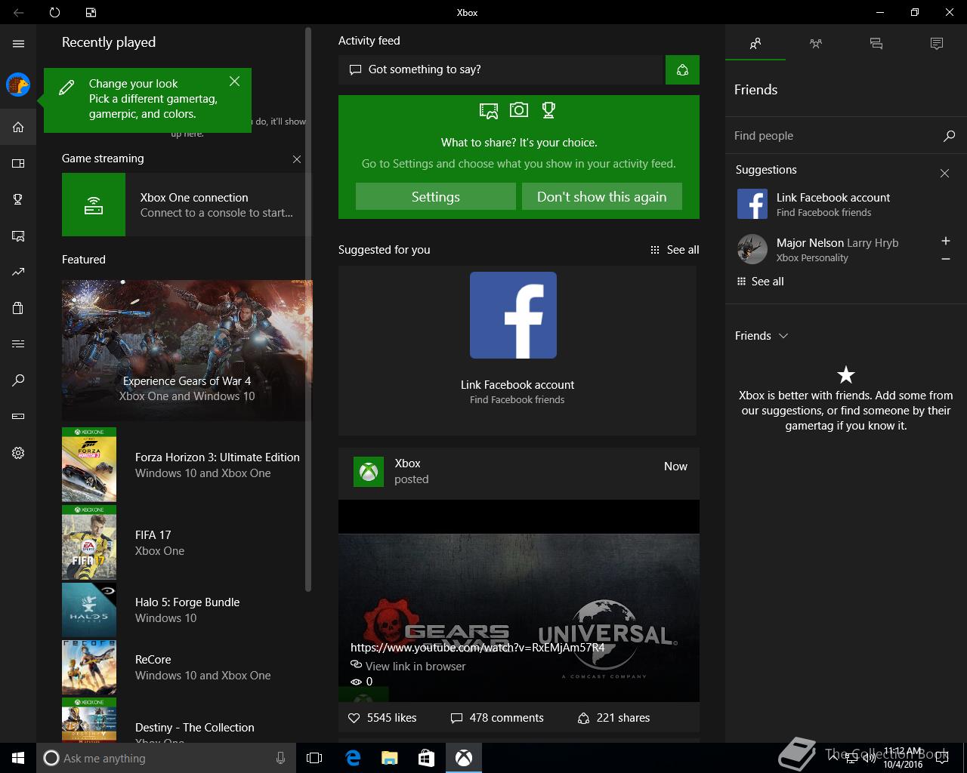Open Settings gear in sidebar

coord(18,453)
